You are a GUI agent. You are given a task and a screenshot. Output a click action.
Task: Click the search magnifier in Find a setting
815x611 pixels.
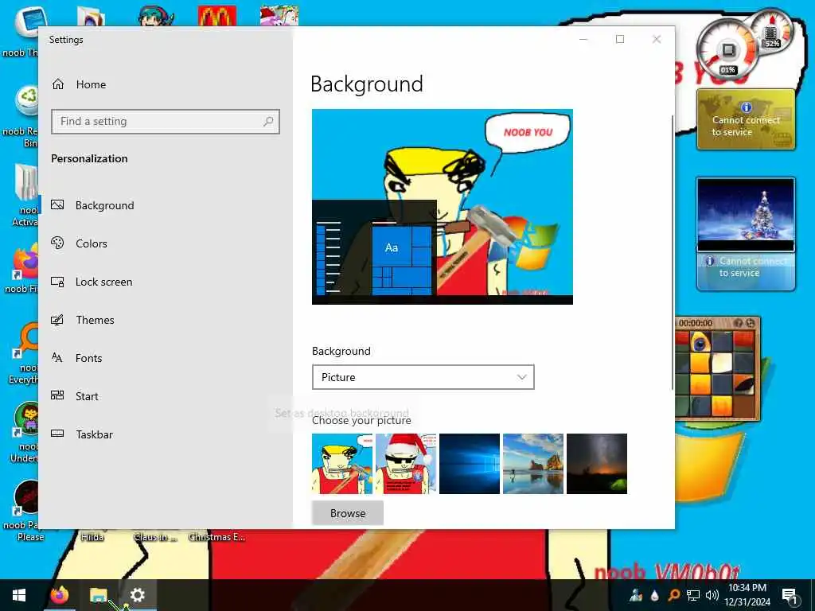click(x=268, y=122)
